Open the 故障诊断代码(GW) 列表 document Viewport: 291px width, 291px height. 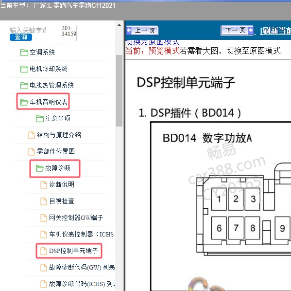pyautogui.click(x=82, y=267)
